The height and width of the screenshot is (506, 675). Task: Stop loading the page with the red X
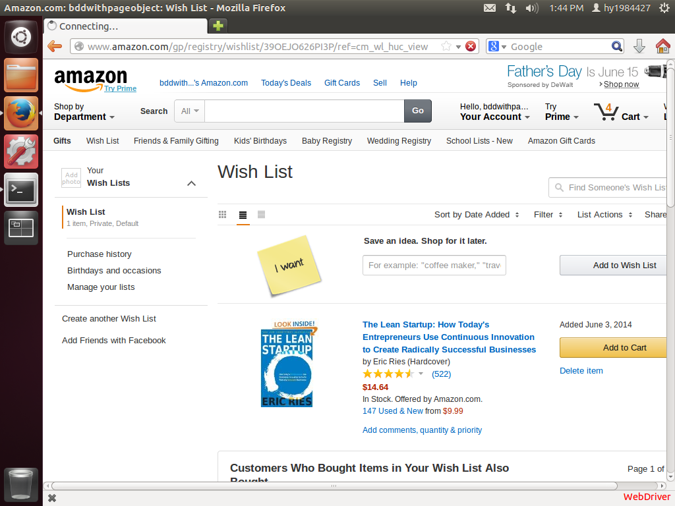(x=471, y=47)
